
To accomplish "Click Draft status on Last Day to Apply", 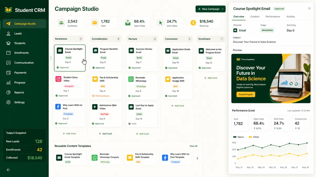I will [132, 124].
